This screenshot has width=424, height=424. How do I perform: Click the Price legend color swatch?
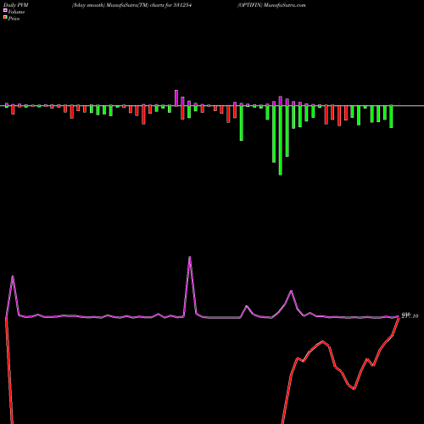[5, 18]
